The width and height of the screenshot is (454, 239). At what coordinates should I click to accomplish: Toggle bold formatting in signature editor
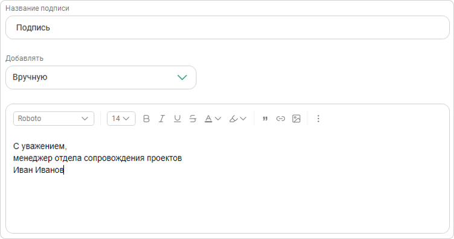click(147, 119)
